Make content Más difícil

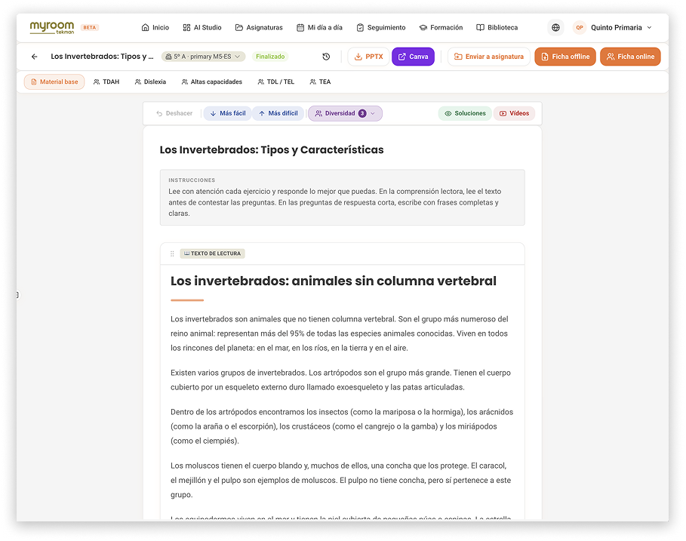click(278, 113)
